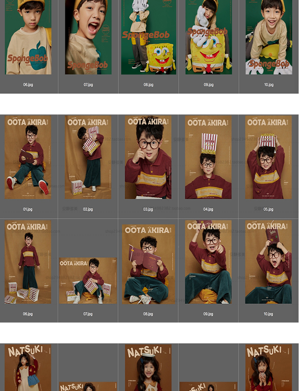Click 04.jpg label in OOTA AKIRA group

pyautogui.click(x=208, y=209)
